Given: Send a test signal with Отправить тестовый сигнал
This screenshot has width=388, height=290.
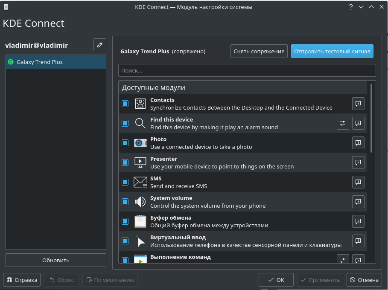Looking at the screenshot, I should [332, 51].
